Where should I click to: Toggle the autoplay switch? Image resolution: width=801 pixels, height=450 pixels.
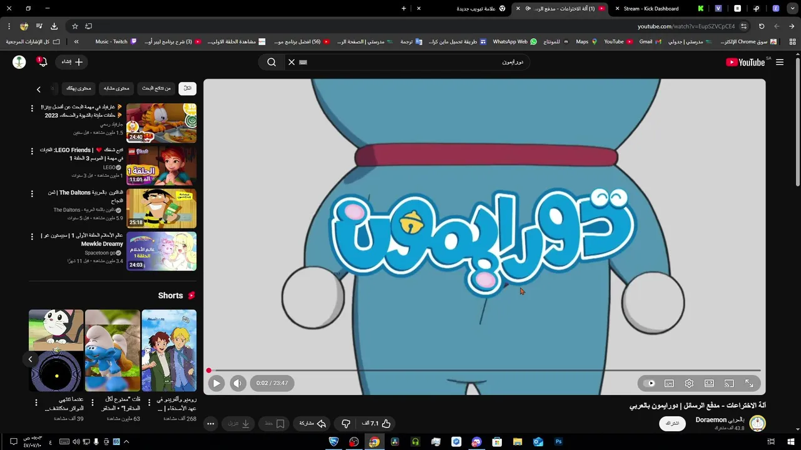[x=649, y=383]
